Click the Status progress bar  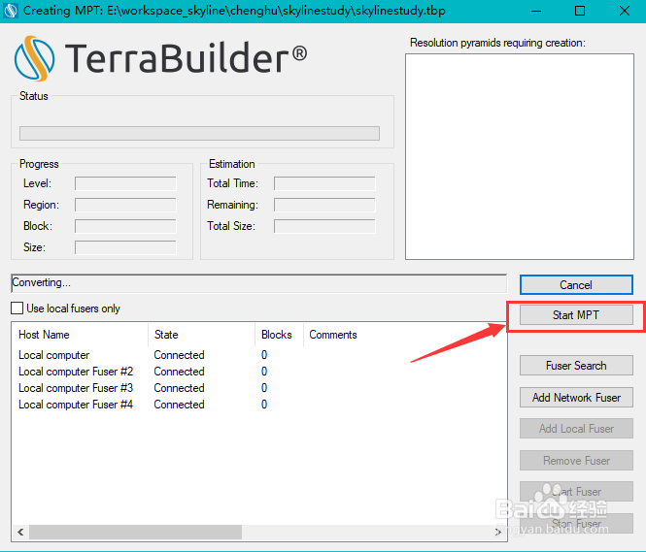[199, 133]
